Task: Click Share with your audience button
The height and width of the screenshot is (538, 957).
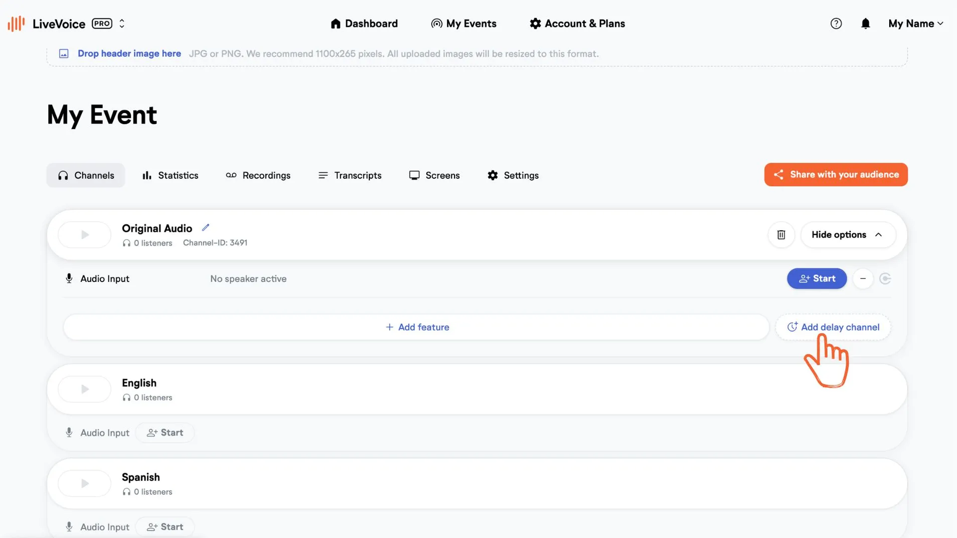Action: click(x=836, y=175)
